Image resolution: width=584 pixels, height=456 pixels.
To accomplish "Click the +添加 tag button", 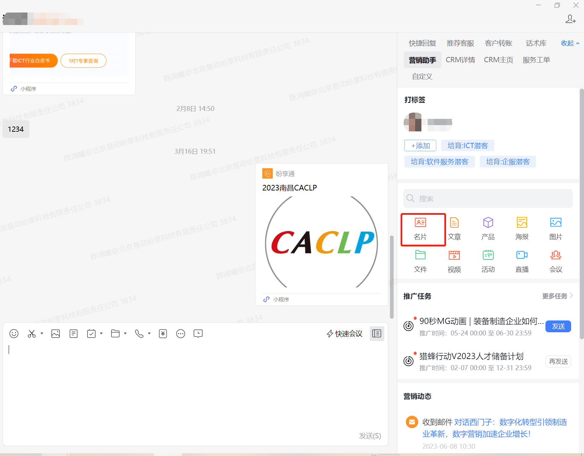I will coord(420,146).
